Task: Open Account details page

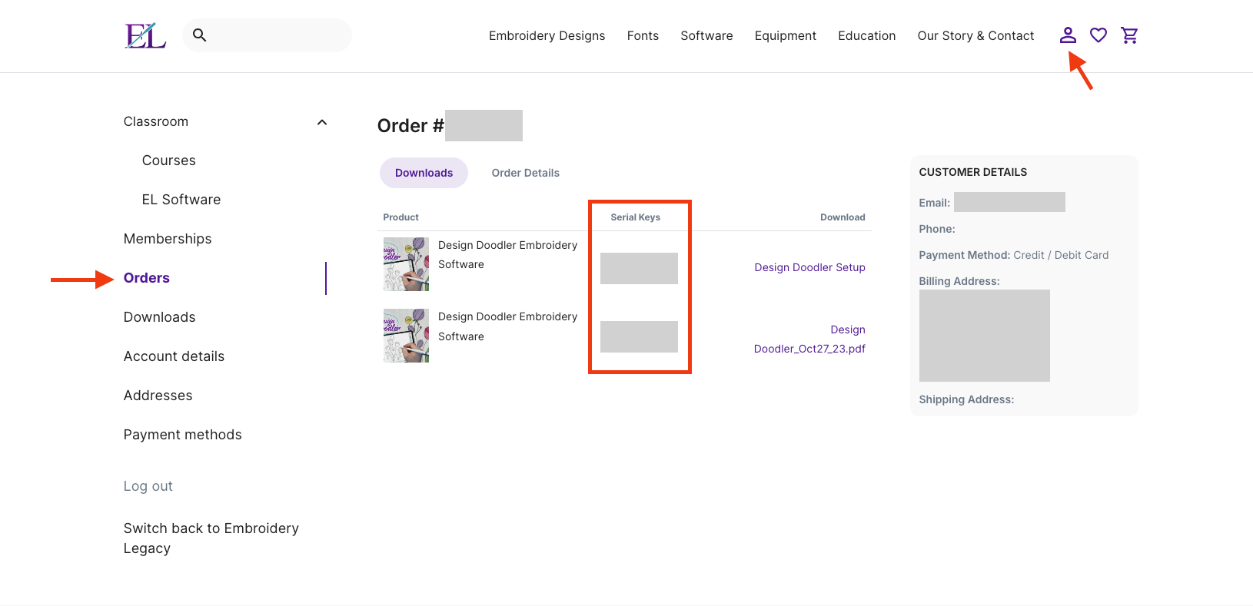Action: [x=174, y=356]
